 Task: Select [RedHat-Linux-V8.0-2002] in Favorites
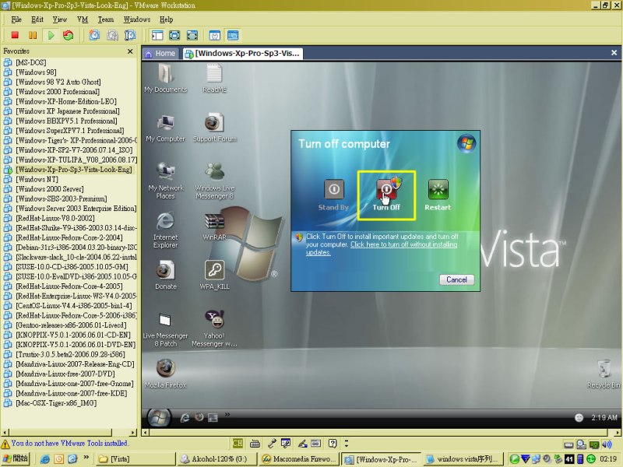click(x=55, y=218)
